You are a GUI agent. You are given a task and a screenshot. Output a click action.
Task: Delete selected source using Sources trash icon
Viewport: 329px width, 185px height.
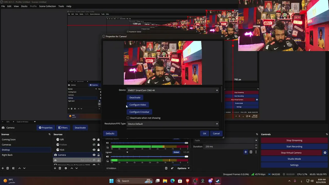[x=60, y=168]
